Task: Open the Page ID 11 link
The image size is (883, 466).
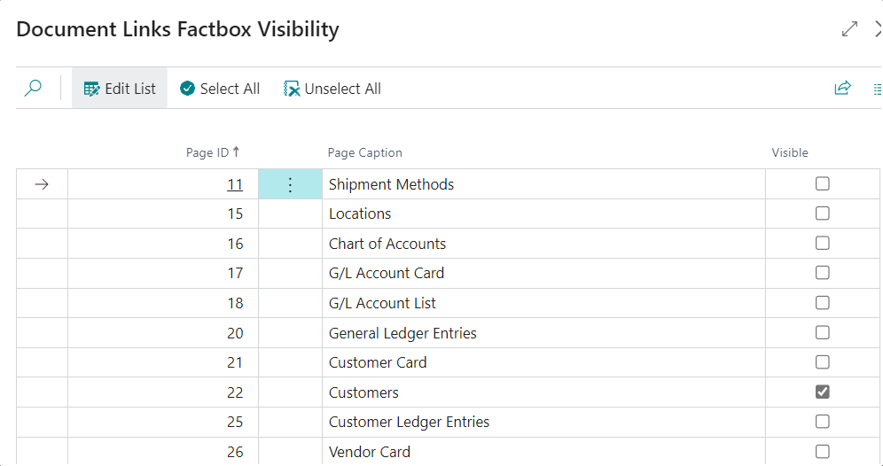Action: (x=235, y=184)
